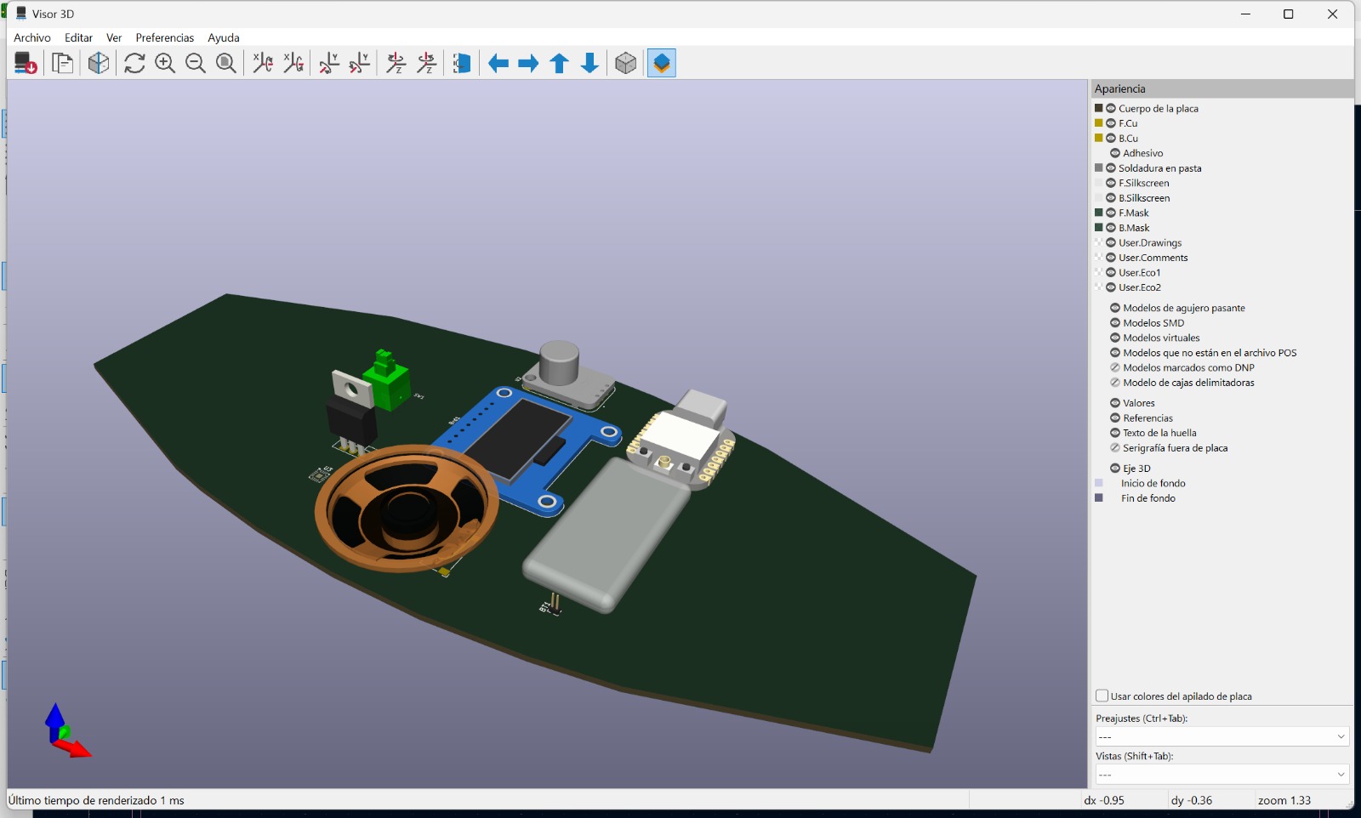Click the Rotate Z counterclockwise icon

click(x=427, y=63)
